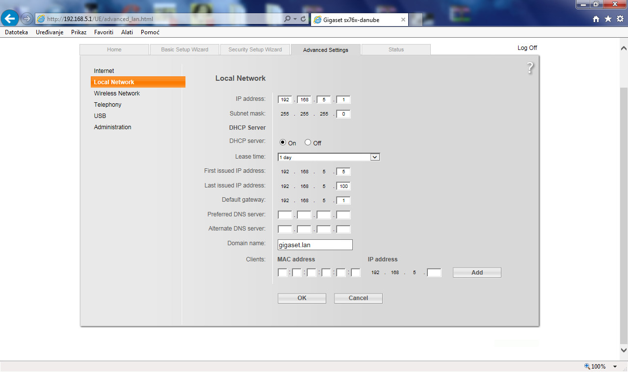Select Wireless Network in sidebar
This screenshot has height=372, width=628.
point(117,93)
